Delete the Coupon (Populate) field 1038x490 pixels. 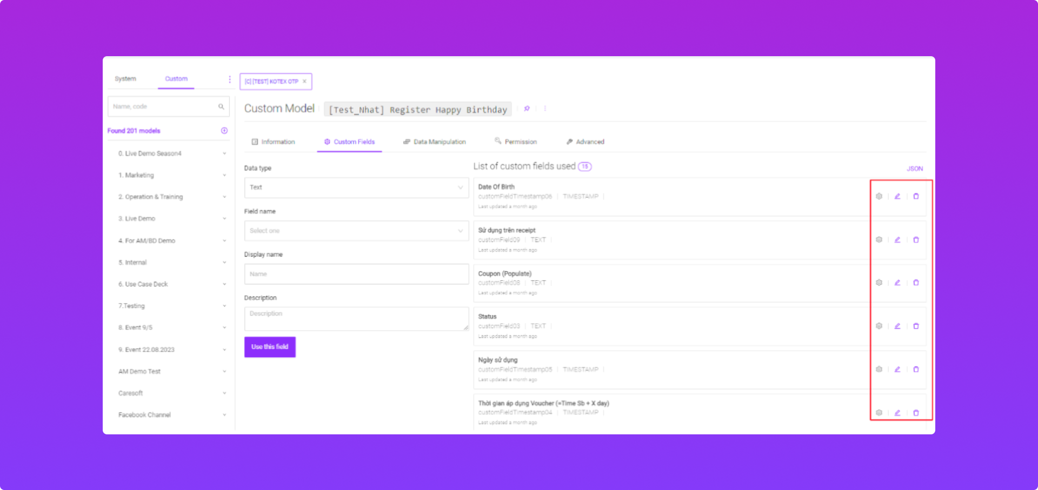click(x=916, y=283)
